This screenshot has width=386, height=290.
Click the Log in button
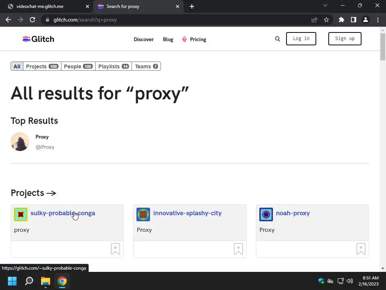tap(301, 39)
